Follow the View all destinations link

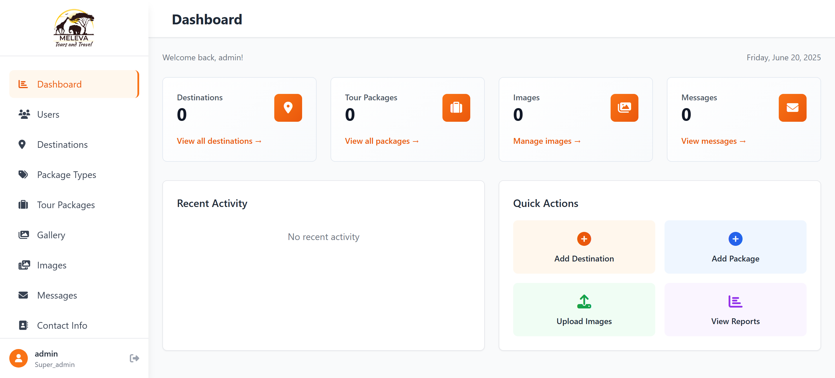tap(219, 141)
